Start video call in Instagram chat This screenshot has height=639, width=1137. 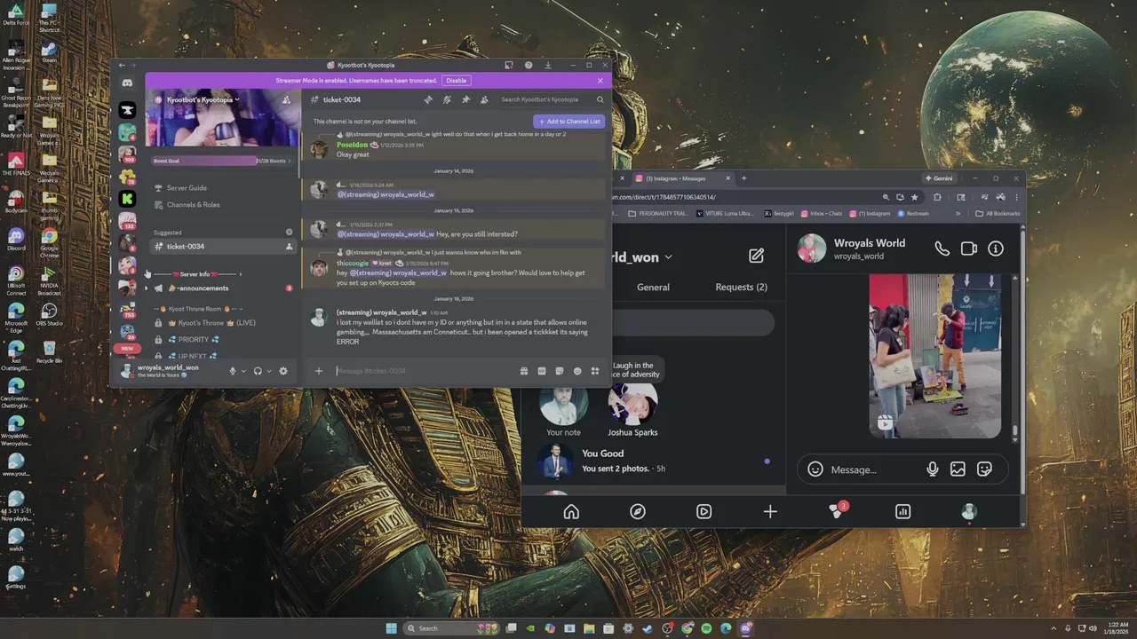tap(969, 248)
